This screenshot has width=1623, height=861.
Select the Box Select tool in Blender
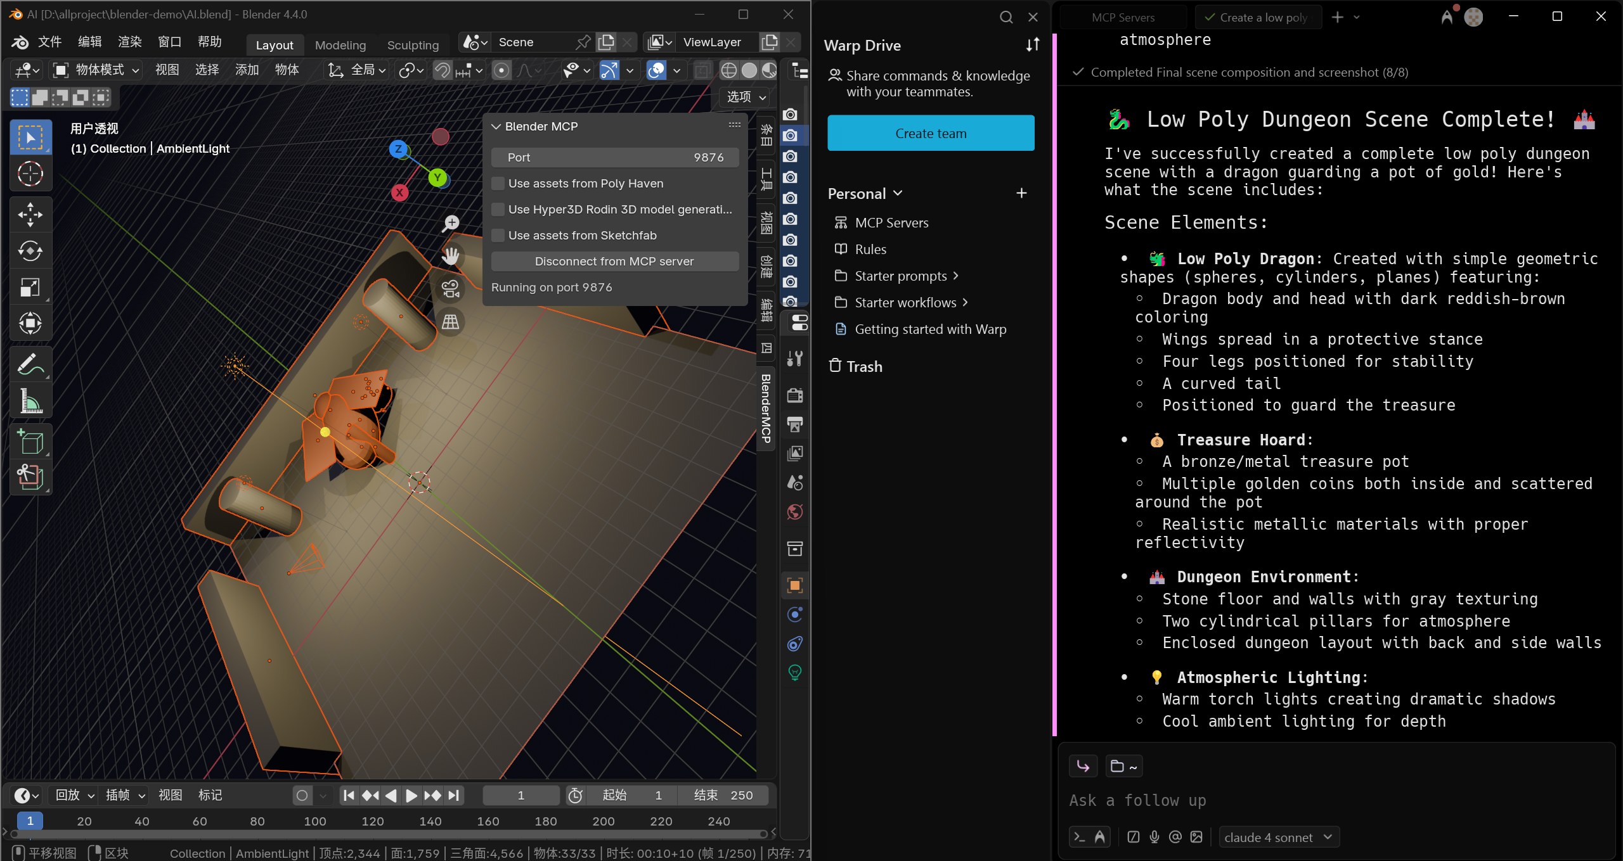tap(30, 137)
